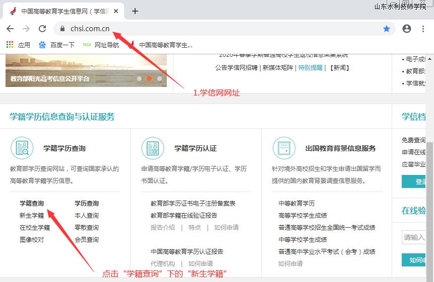Open the 在校生学籍 link
Viewport: 434px width, 282px height.
tap(35, 228)
